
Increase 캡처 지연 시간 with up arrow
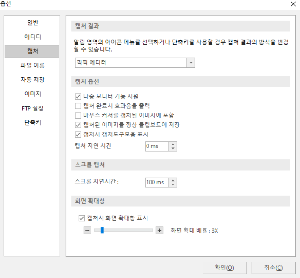[x=173, y=144]
